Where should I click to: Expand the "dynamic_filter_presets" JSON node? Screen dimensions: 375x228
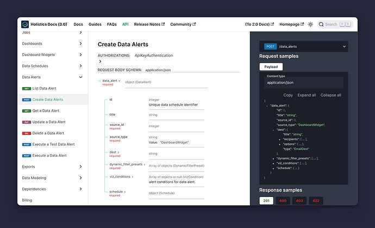[273, 158]
